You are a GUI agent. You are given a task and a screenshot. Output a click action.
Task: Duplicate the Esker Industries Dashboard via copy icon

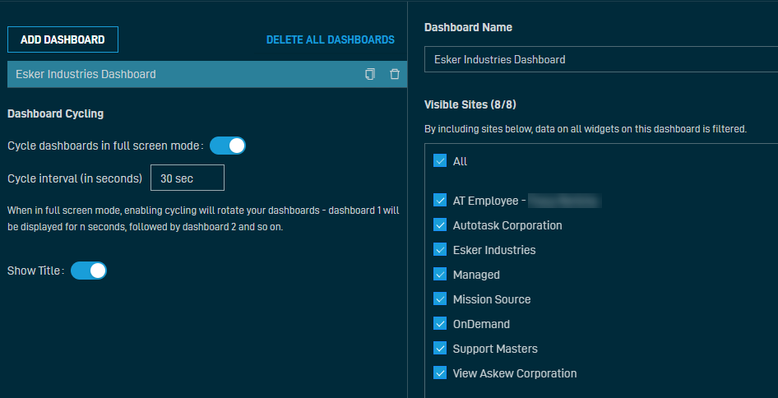[x=370, y=75]
